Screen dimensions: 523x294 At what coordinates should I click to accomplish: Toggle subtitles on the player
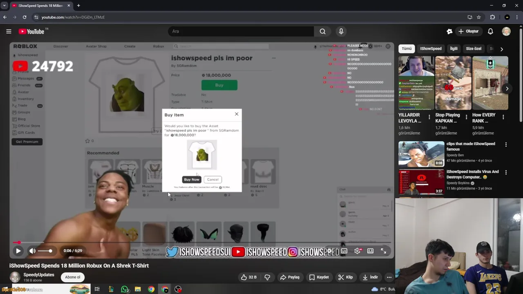pyautogui.click(x=344, y=251)
